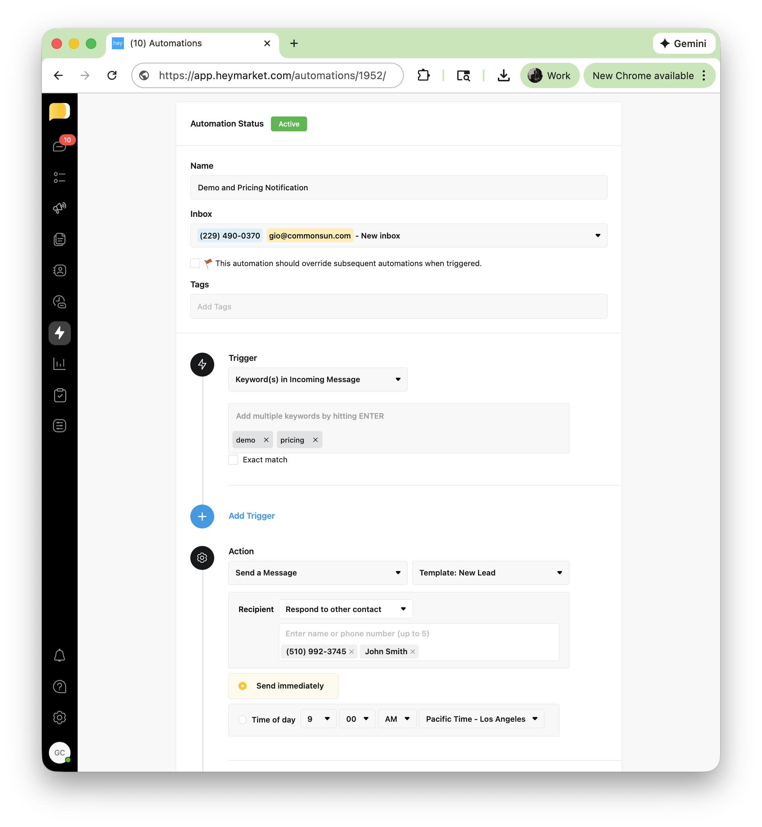Remove the demo keyword chip
Screen dimensions: 762x827
pyautogui.click(x=266, y=440)
